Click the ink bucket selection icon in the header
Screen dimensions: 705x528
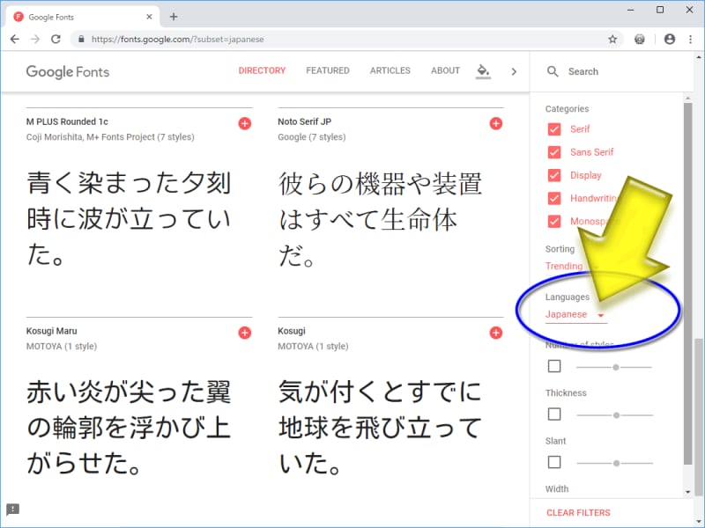[483, 70]
